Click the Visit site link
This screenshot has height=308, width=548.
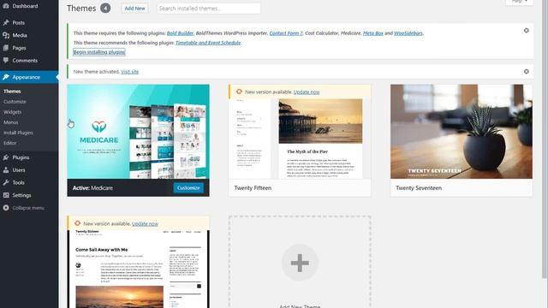click(x=129, y=72)
